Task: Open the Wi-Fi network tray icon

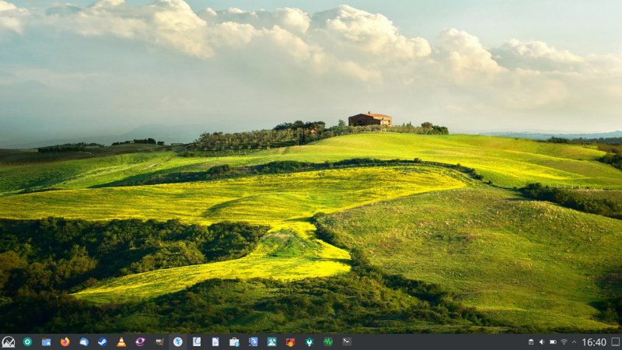Action: [564, 342]
